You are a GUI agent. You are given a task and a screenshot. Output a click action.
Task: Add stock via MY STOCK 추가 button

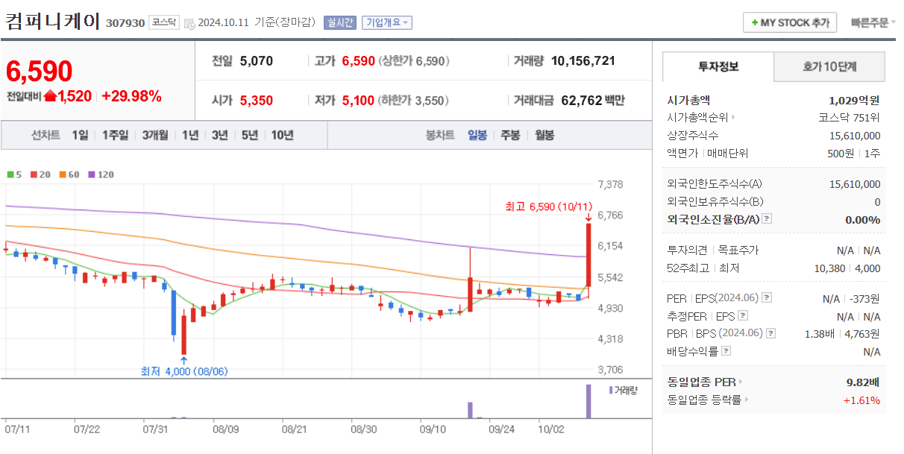click(x=790, y=22)
